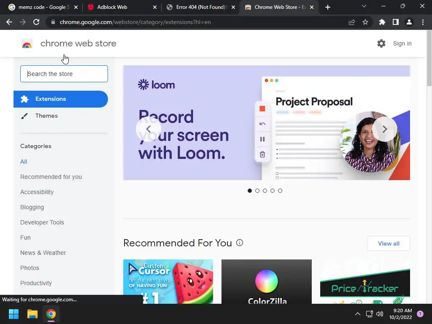432x324 pixels.
Task: Close the Error 404 tab
Action: [x=233, y=7]
